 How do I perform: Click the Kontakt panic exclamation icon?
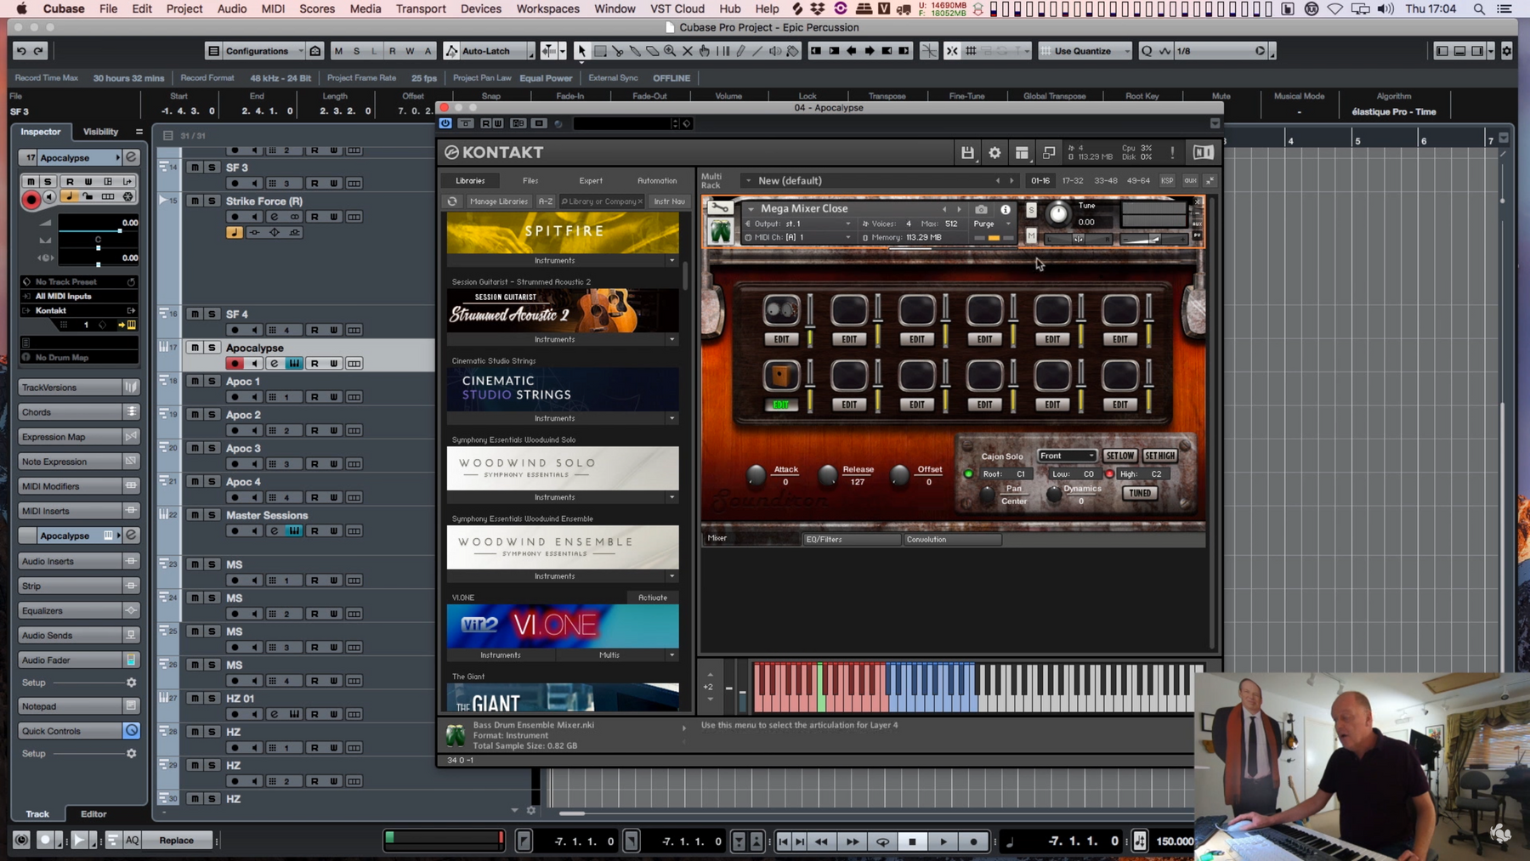[x=1172, y=153]
